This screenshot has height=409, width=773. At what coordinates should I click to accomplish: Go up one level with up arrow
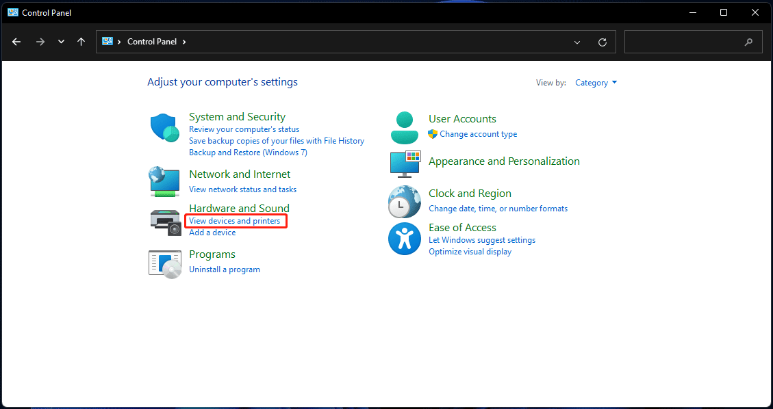click(x=81, y=42)
